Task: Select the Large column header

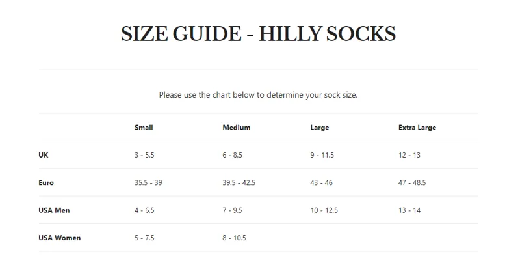Action: pyautogui.click(x=320, y=128)
